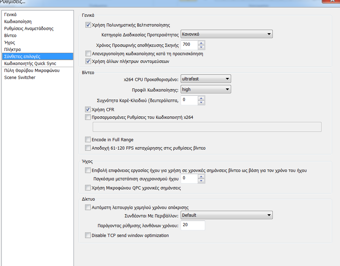Open the Κατηγορία Διαδικασίας Προτεραιότητας dropdown
340x266 pixels.
tap(227, 34)
